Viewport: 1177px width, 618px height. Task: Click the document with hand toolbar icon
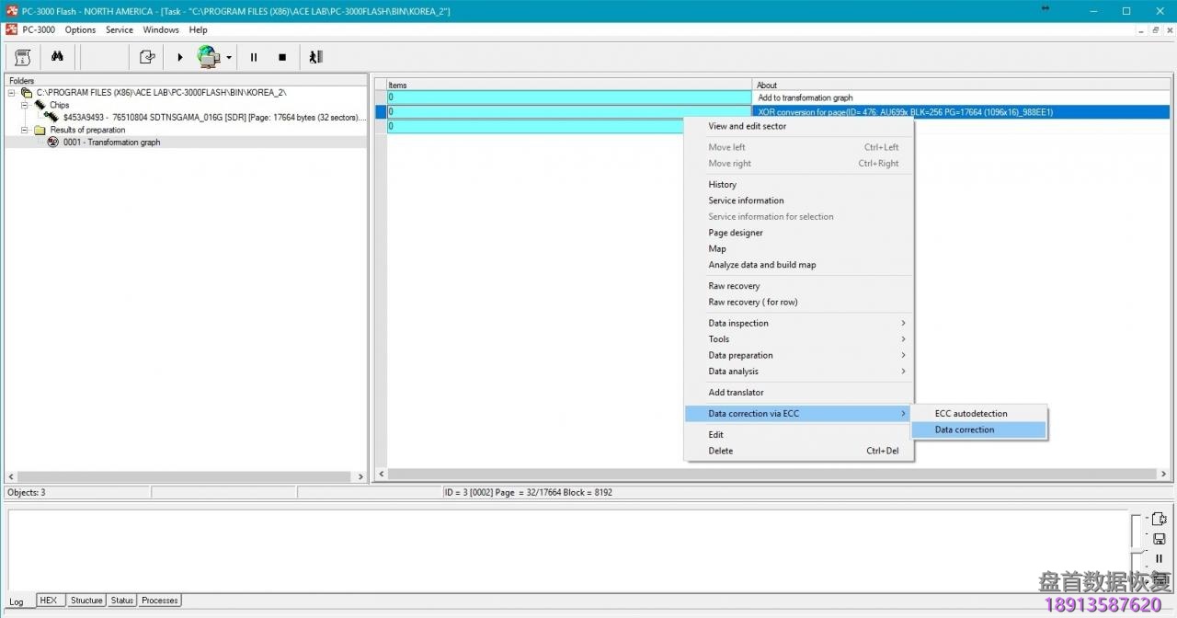147,57
